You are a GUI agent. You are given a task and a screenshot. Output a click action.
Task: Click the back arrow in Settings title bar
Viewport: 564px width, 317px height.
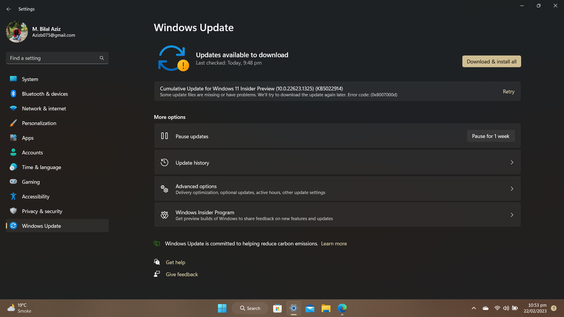pyautogui.click(x=8, y=9)
